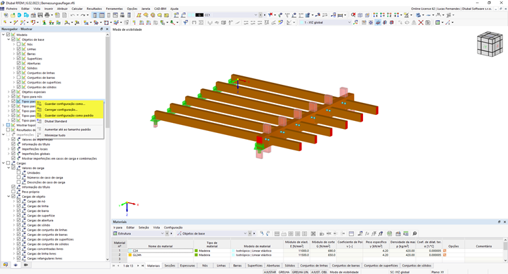Click the Print icon in main toolbar

coord(47,15)
